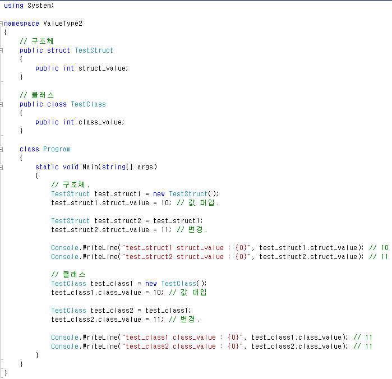Click the '// 변경 .' comment after class_value = 11
Screen dimensions: 392x379
(185, 319)
